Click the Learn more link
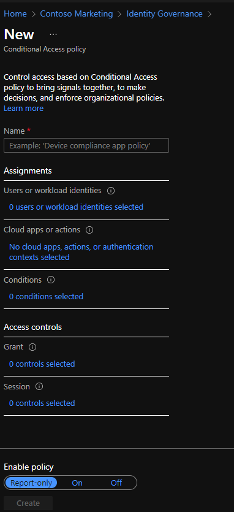 pyautogui.click(x=23, y=109)
